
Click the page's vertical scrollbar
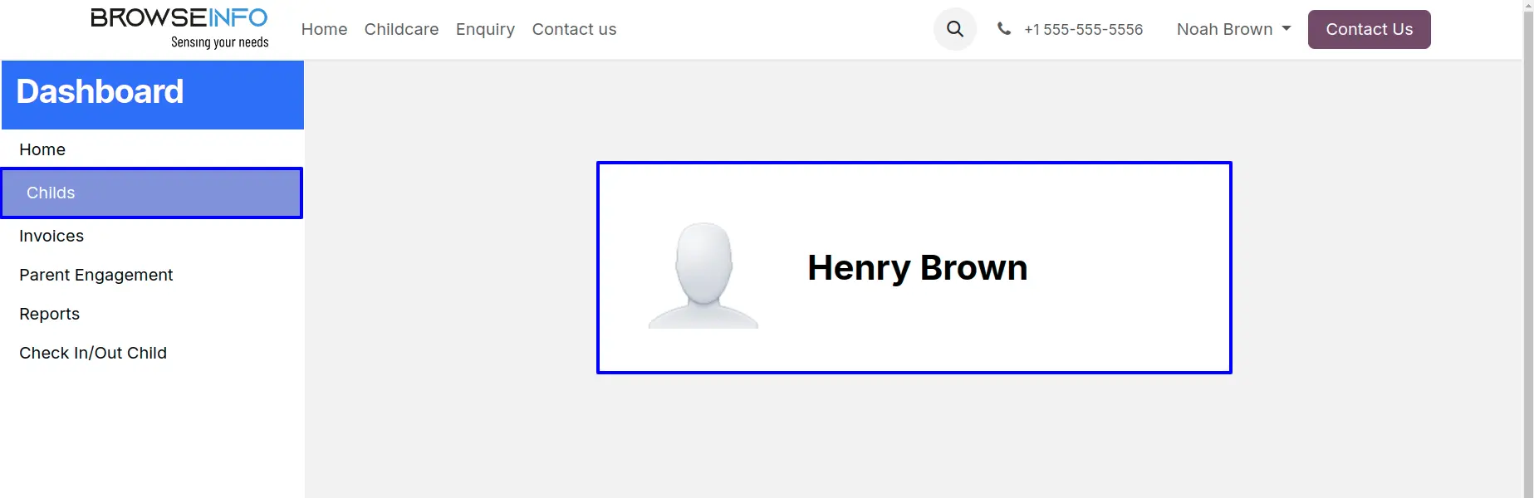click(x=1528, y=249)
